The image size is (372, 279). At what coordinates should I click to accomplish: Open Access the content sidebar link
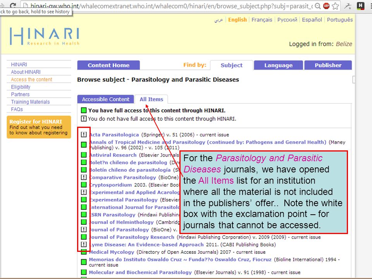[31, 79]
